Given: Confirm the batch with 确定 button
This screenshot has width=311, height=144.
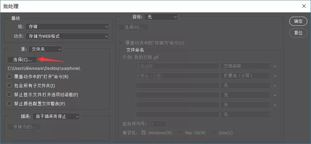Looking at the screenshot, I should pos(298,21).
